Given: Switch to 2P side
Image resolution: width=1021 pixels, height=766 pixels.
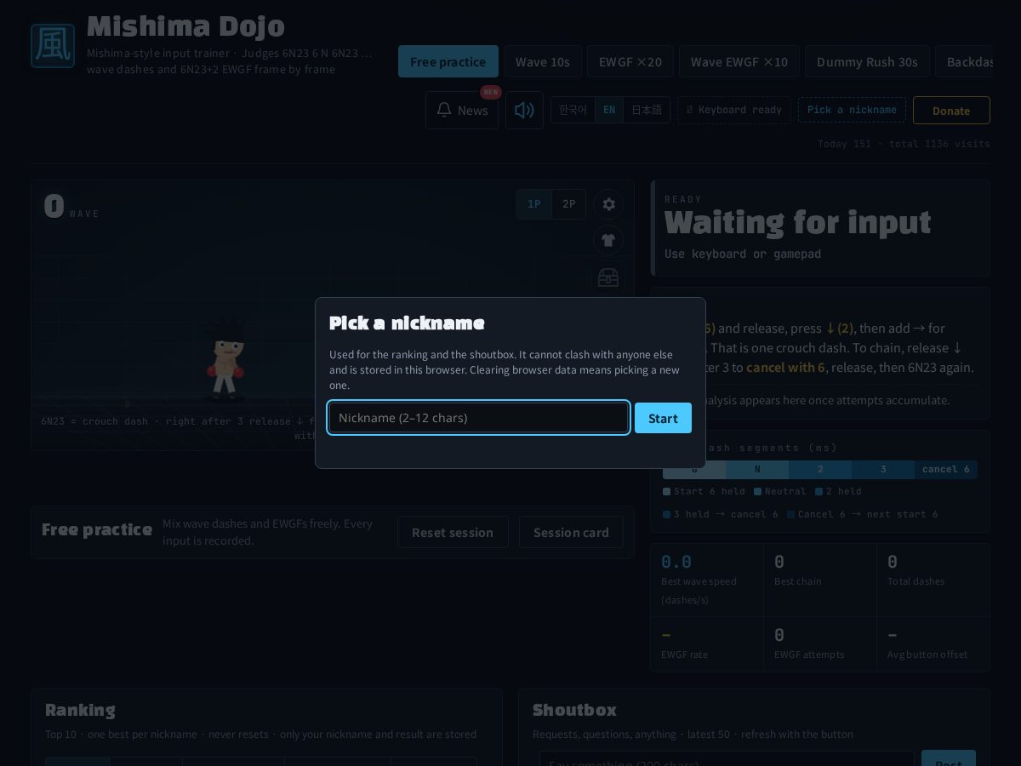Looking at the screenshot, I should (569, 204).
